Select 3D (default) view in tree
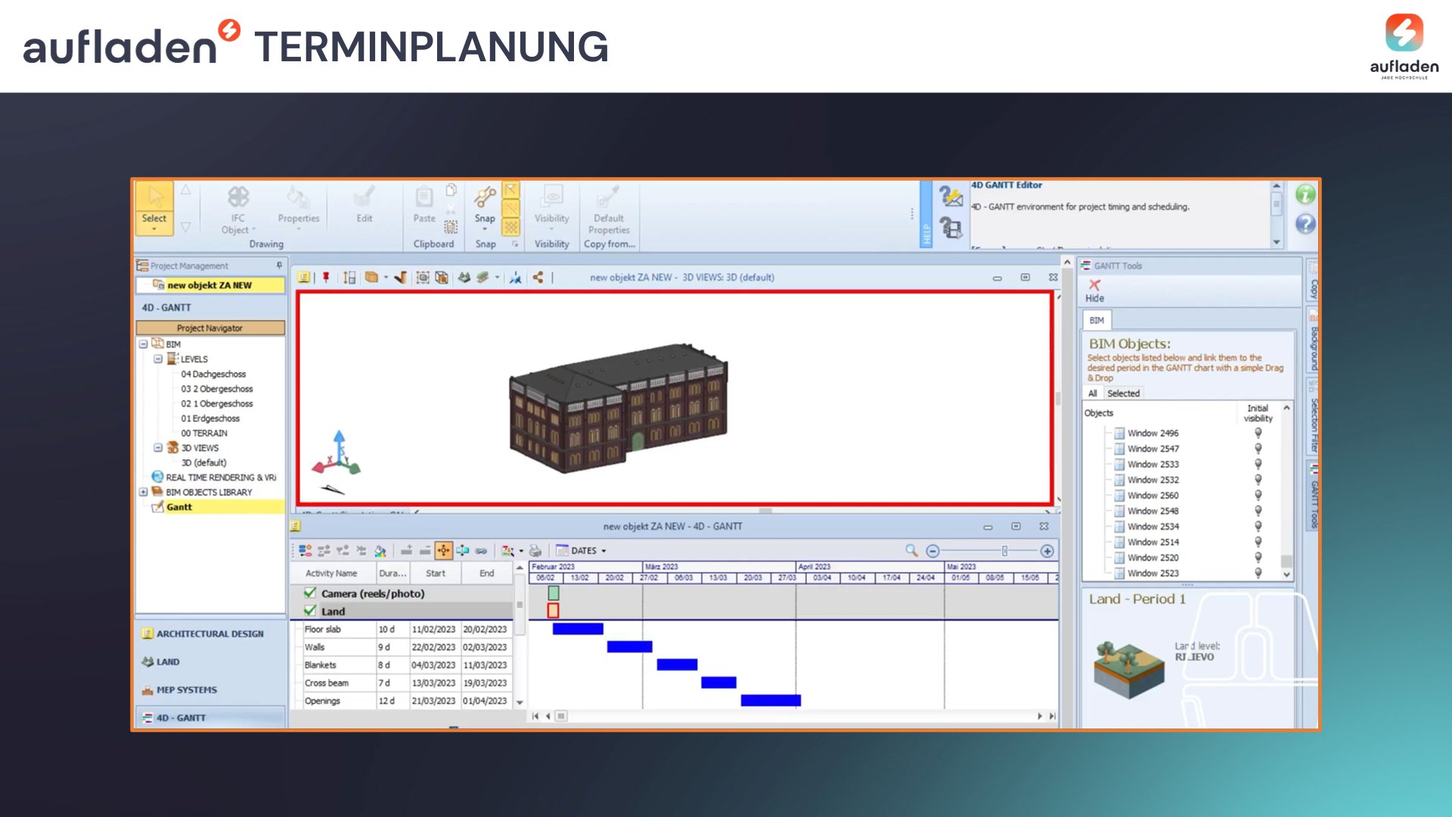The height and width of the screenshot is (817, 1452). coord(203,463)
